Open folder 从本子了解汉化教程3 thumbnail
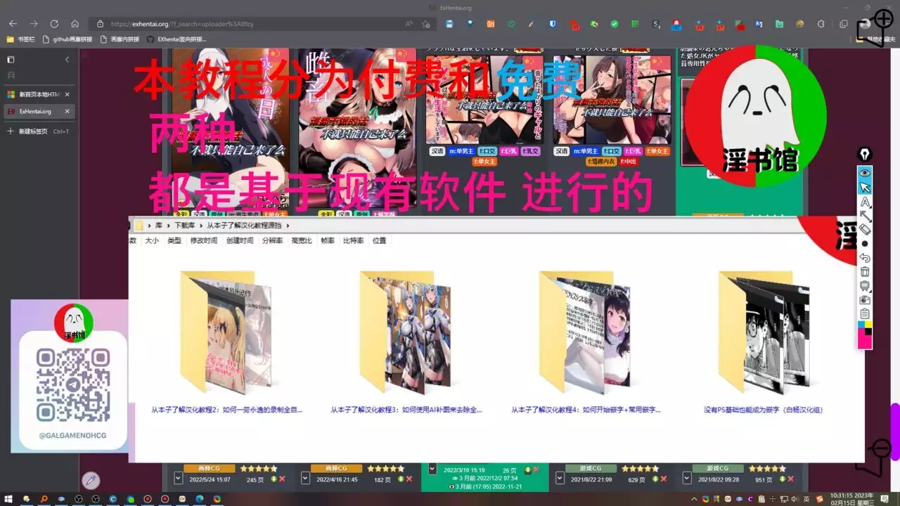Viewport: 900px width, 506px height. click(406, 332)
